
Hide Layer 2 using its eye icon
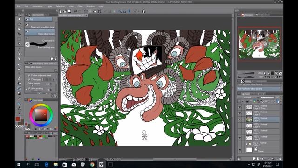[x=240, y=138]
